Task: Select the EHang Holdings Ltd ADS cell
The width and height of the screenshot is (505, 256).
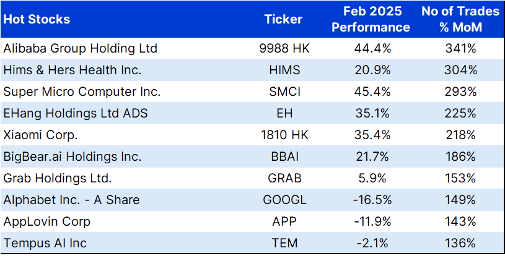Action: (76, 113)
